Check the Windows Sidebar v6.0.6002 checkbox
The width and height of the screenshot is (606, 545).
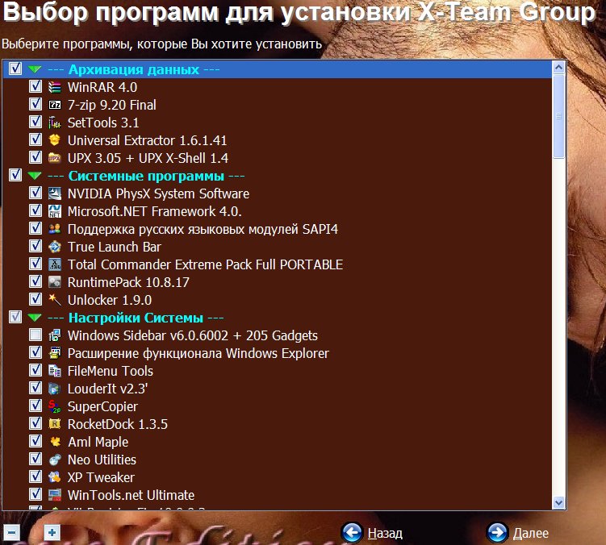coord(36,335)
